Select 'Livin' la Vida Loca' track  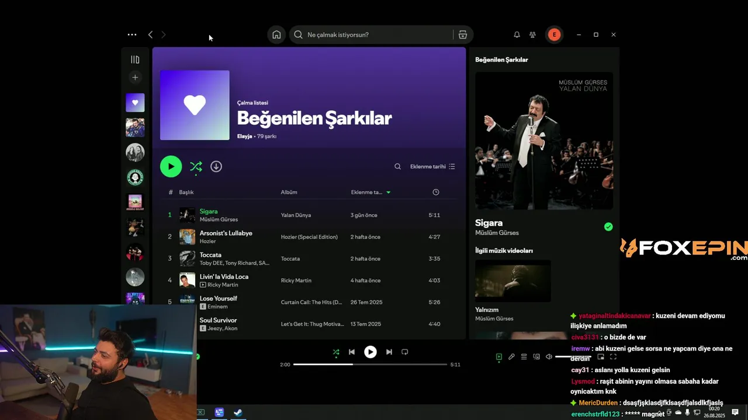pyautogui.click(x=224, y=276)
